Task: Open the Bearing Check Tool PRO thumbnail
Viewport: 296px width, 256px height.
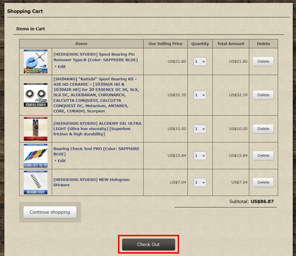Action: [x=36, y=156]
